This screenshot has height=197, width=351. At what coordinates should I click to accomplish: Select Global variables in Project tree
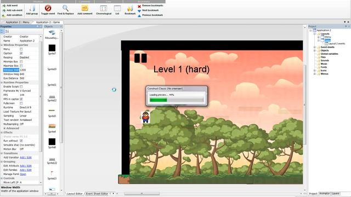[329, 54]
